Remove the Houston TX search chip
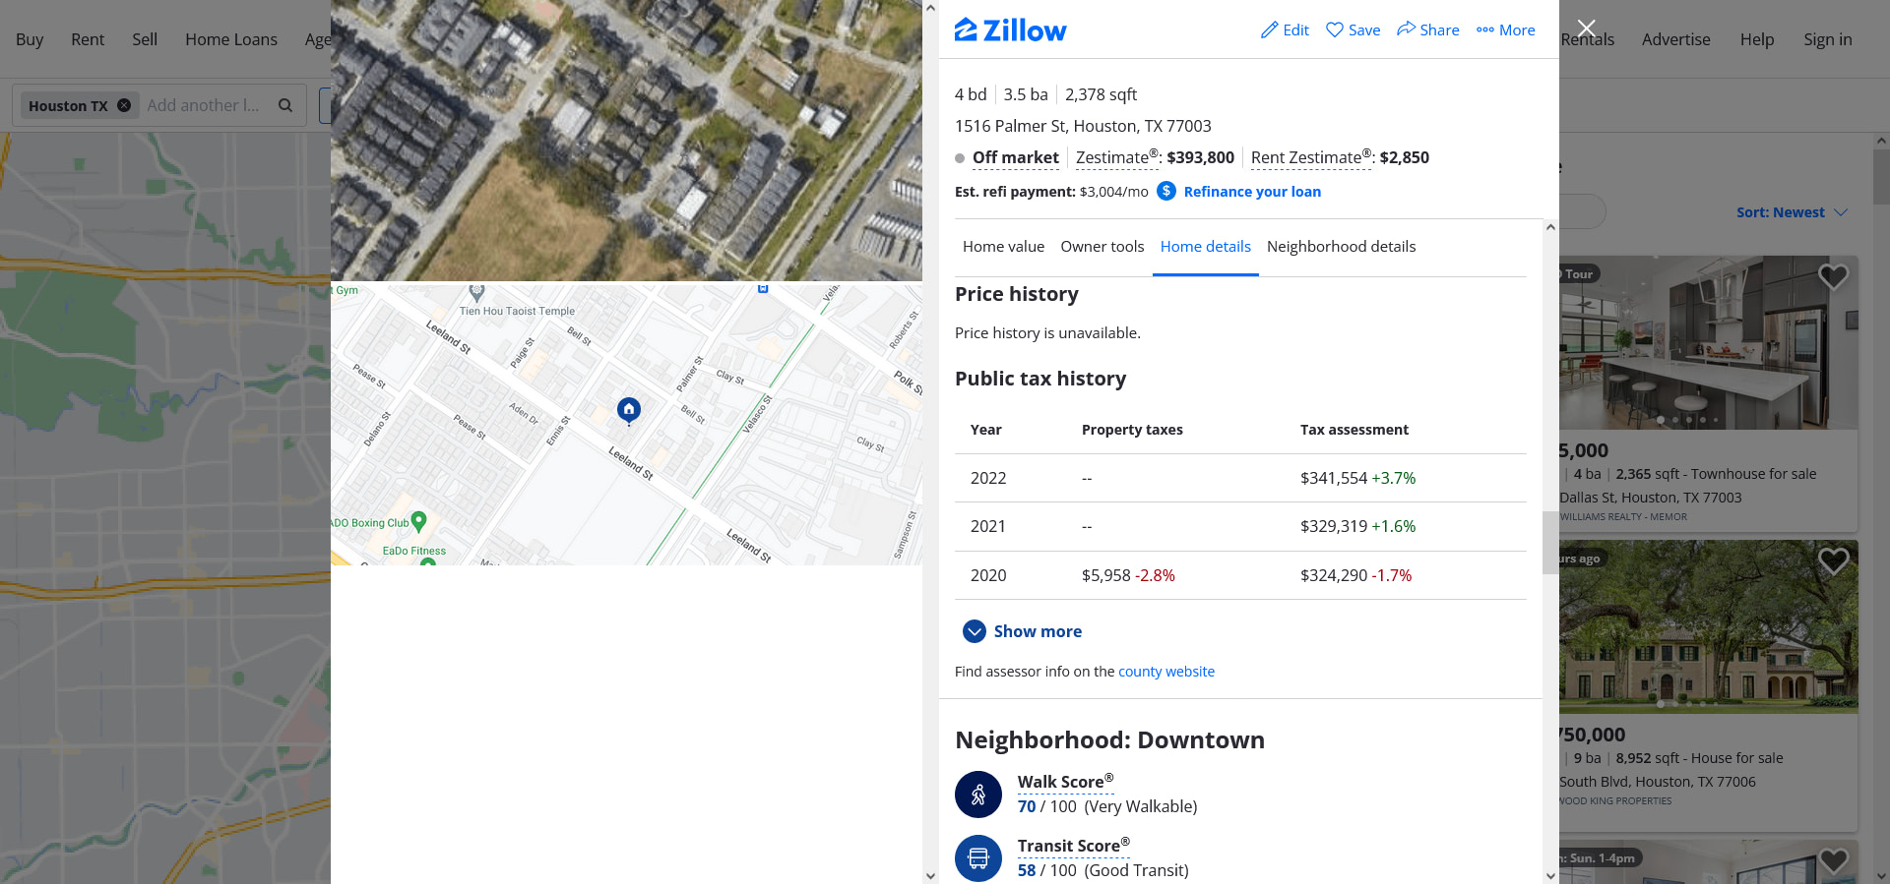 pos(124,105)
